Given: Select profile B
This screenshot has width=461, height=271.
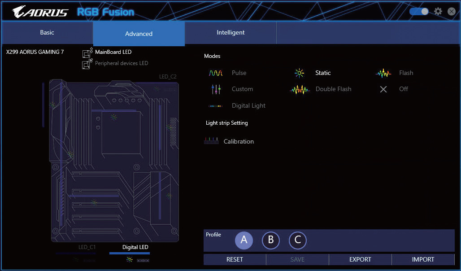Looking at the screenshot, I should tap(271, 240).
